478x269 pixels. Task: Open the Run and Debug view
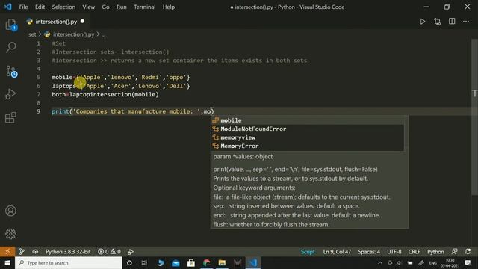pos(11,94)
